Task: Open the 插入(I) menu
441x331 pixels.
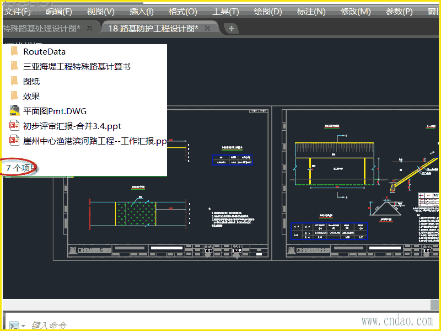Action: click(142, 12)
